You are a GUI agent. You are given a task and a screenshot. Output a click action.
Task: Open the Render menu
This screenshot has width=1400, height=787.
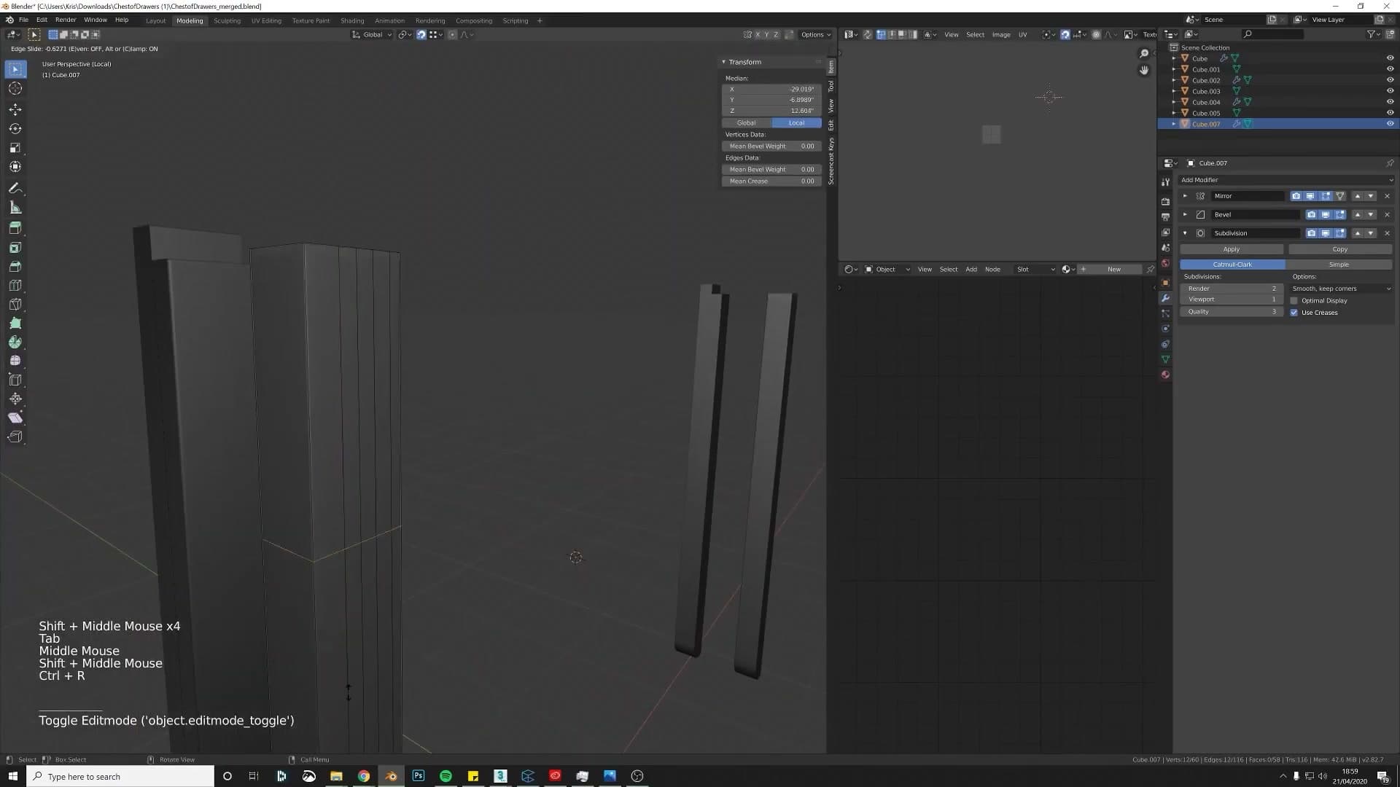click(66, 20)
